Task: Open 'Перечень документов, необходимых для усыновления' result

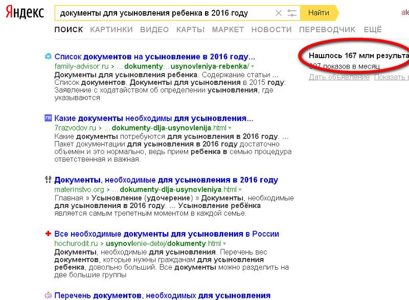Action: 162,295
